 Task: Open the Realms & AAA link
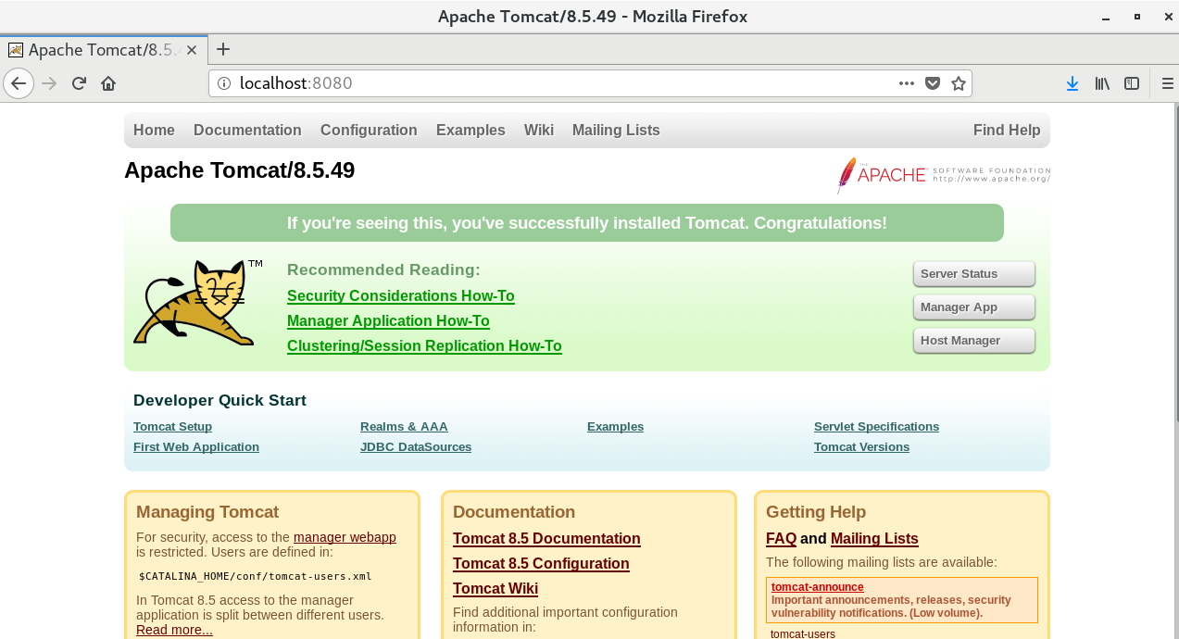coord(404,427)
